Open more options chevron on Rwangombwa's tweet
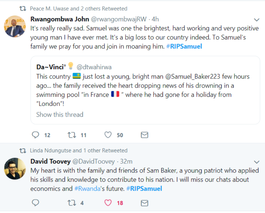This screenshot has width=265, height=213. click(257, 20)
